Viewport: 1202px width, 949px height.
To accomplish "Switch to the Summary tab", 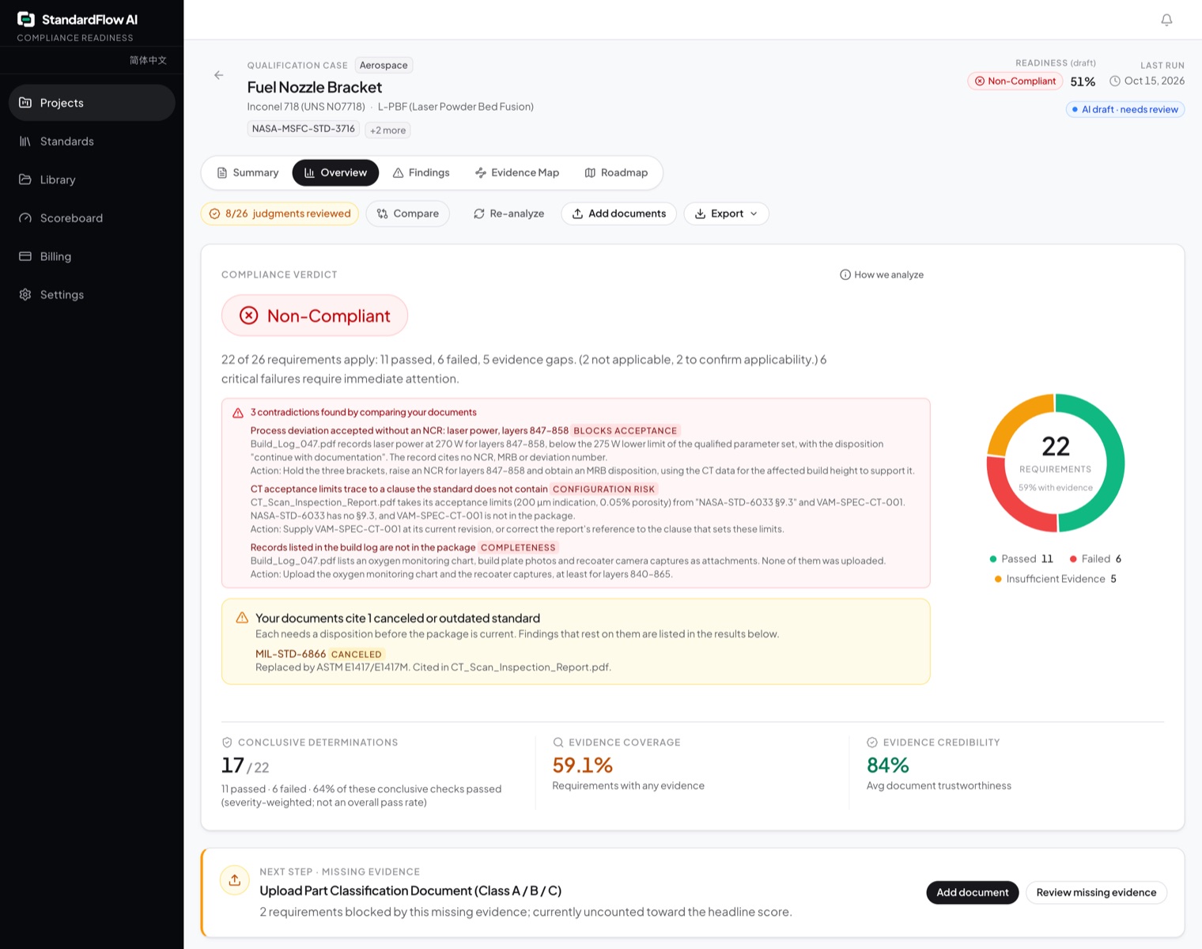I will tap(248, 172).
